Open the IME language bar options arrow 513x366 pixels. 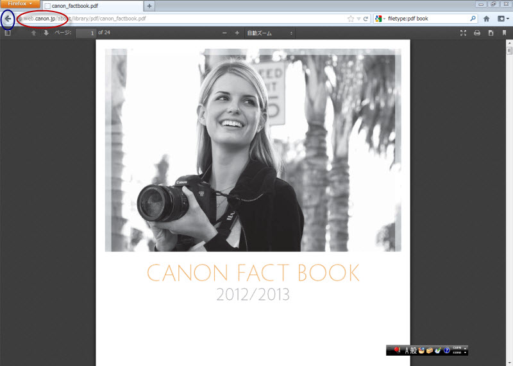point(466,353)
